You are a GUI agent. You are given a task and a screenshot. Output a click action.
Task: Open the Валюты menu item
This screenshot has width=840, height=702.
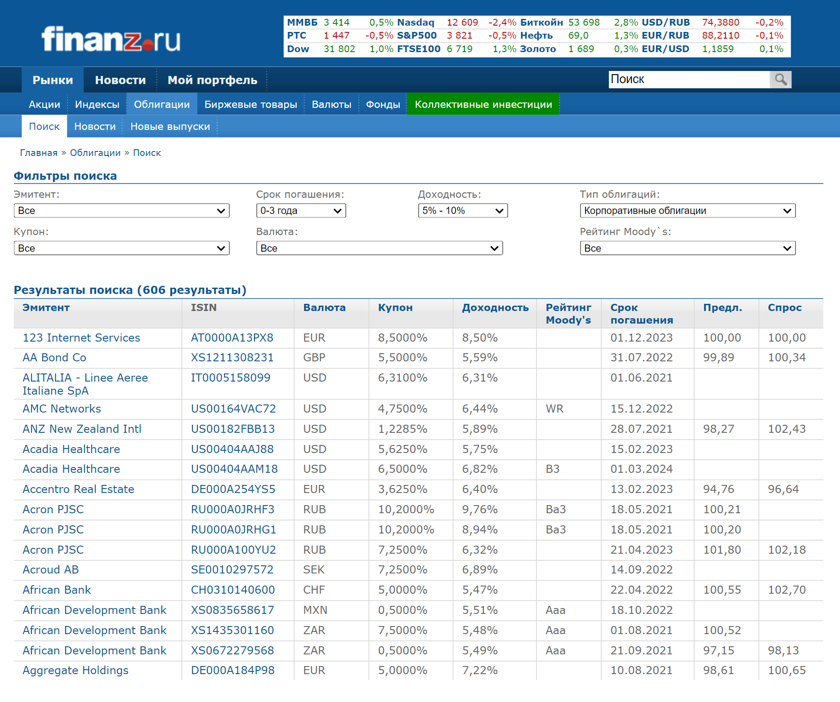[331, 104]
